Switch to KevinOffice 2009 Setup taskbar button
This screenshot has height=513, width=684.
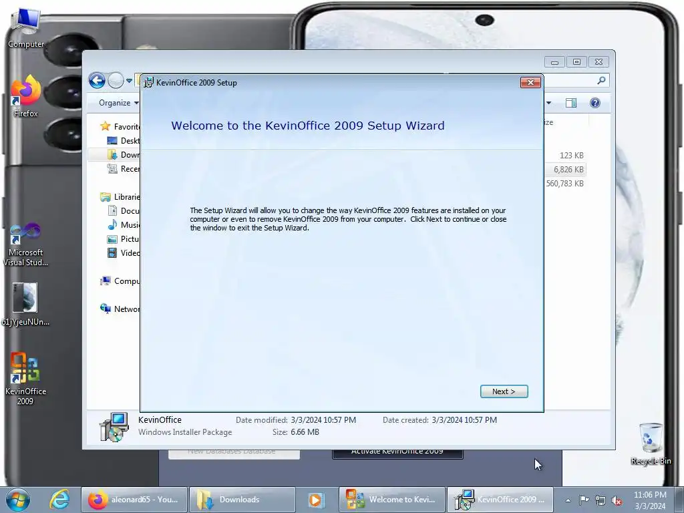[x=500, y=500]
